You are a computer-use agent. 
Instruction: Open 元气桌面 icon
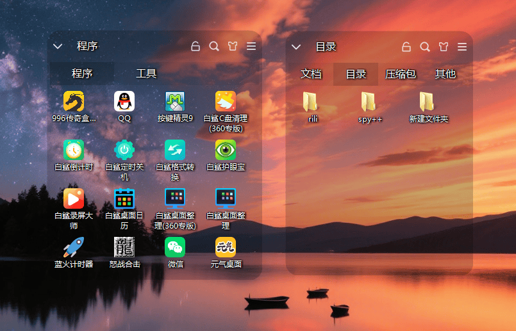[226, 247]
